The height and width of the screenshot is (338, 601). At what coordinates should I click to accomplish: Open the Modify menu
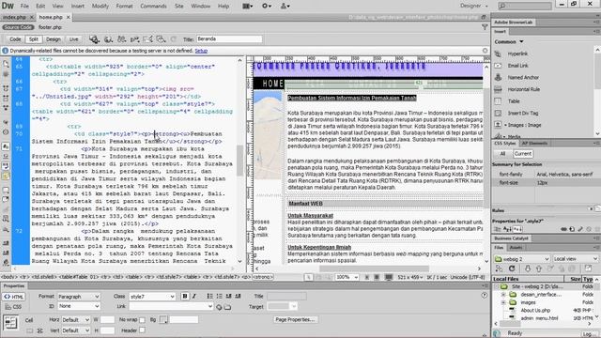tap(100, 6)
